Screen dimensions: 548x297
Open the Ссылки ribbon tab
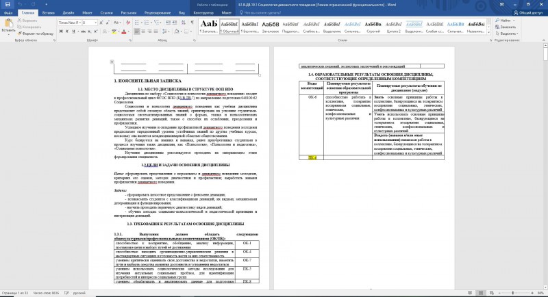(x=106, y=13)
